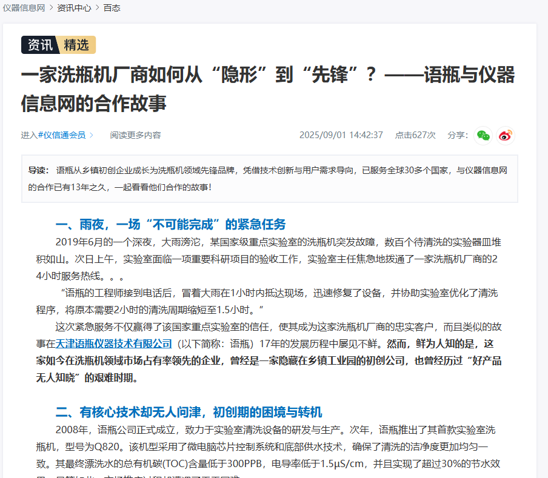Click the 点击627次 view counter
Viewport: 548px width, 478px height.
click(x=415, y=135)
